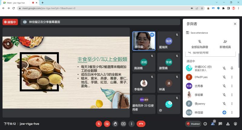The image size is (242, 130).
Task: Toggle the camera off button
Action: tap(107, 124)
